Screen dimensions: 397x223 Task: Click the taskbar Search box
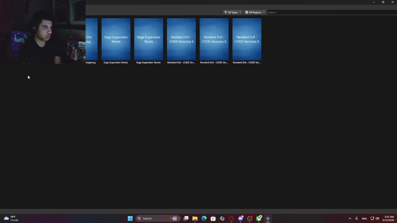point(158,218)
